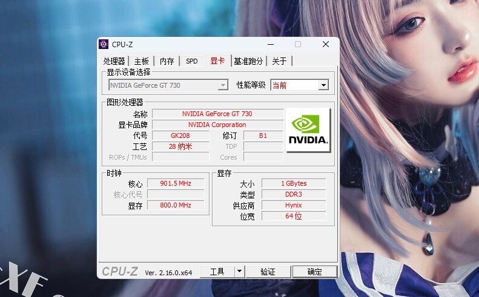Click the NVIDIA logo image
Image resolution: width=479 pixels, height=297 pixels.
(x=308, y=130)
